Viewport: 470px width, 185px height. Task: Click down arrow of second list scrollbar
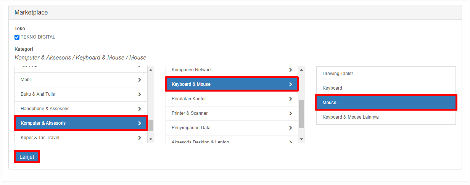[x=302, y=139]
